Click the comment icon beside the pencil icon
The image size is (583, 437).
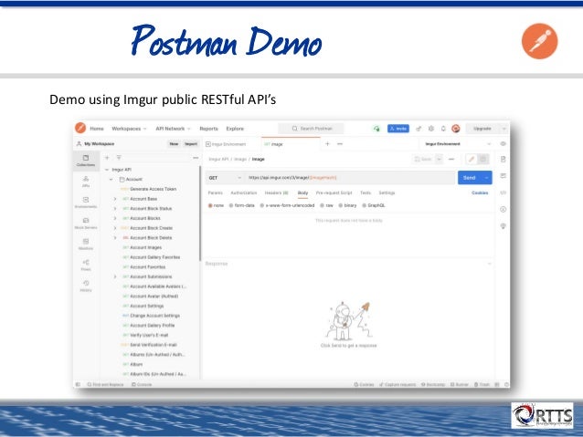(483, 160)
